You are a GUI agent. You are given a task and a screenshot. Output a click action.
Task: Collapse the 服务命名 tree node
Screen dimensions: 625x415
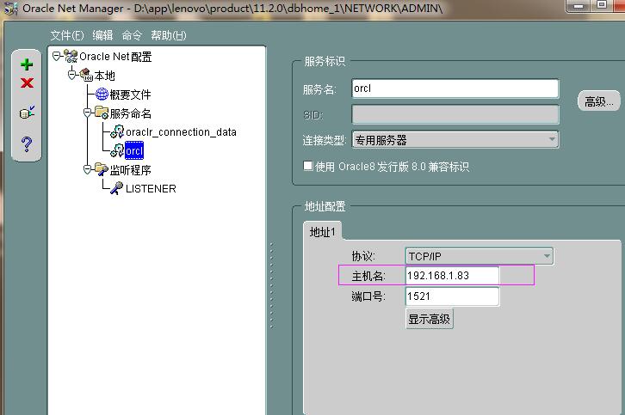(87, 113)
